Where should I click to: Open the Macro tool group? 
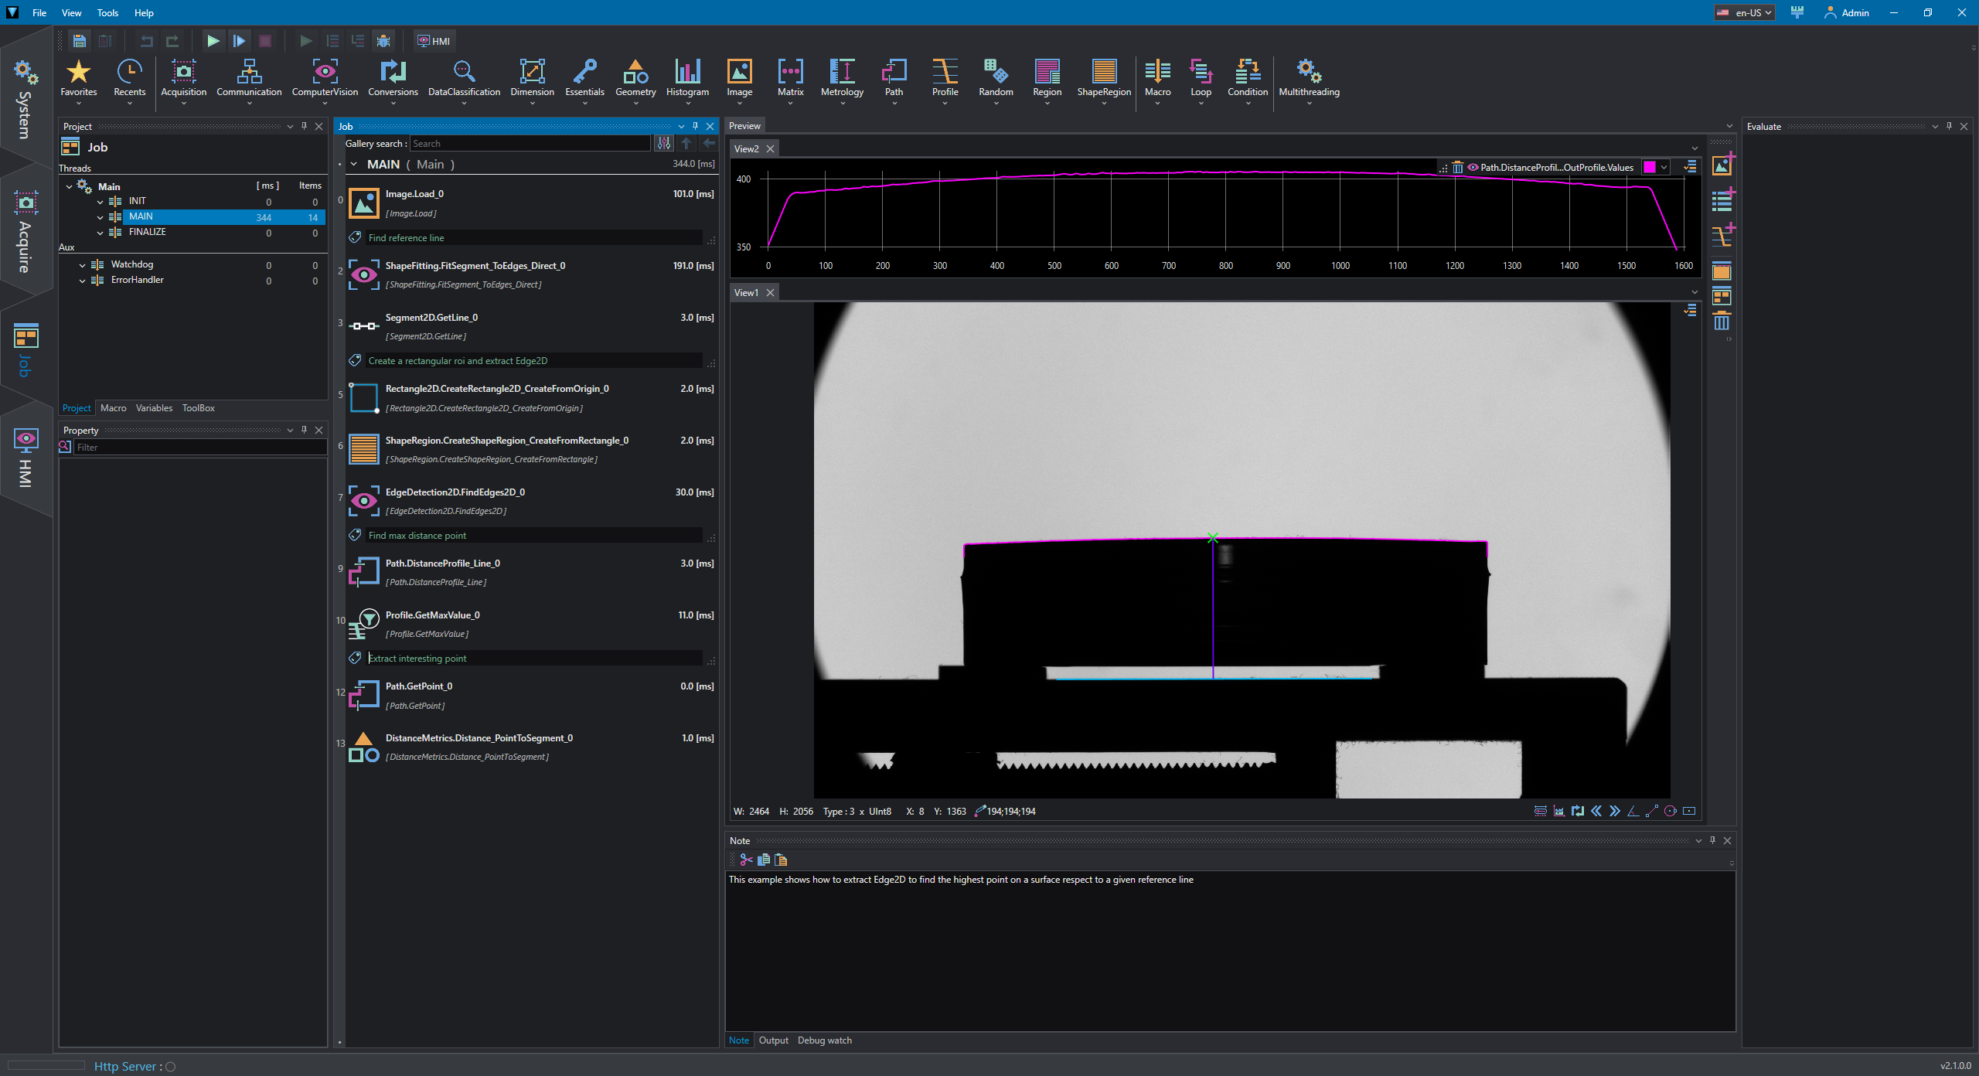(1157, 80)
